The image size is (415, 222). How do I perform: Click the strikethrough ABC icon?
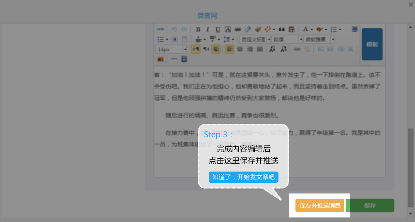(238, 29)
